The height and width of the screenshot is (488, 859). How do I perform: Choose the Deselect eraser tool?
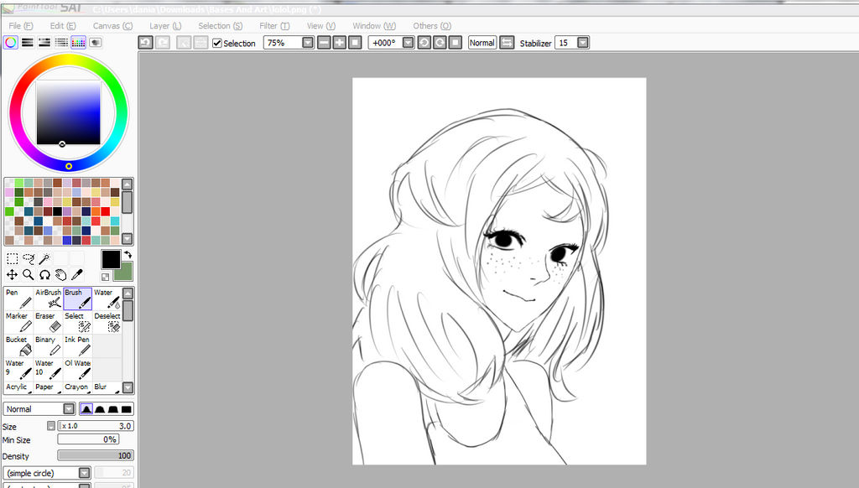[107, 323]
